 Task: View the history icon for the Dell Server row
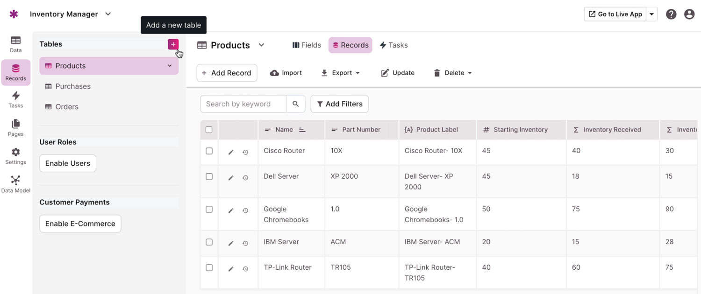[x=245, y=178]
